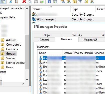Click the Refresh toolbar icon
The height and width of the screenshot is (94, 105).
tap(36, 2)
